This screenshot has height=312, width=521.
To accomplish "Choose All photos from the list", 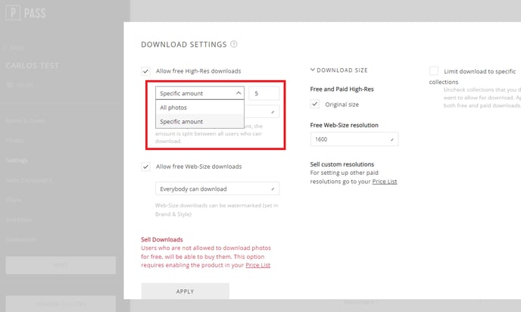I will pyautogui.click(x=200, y=108).
